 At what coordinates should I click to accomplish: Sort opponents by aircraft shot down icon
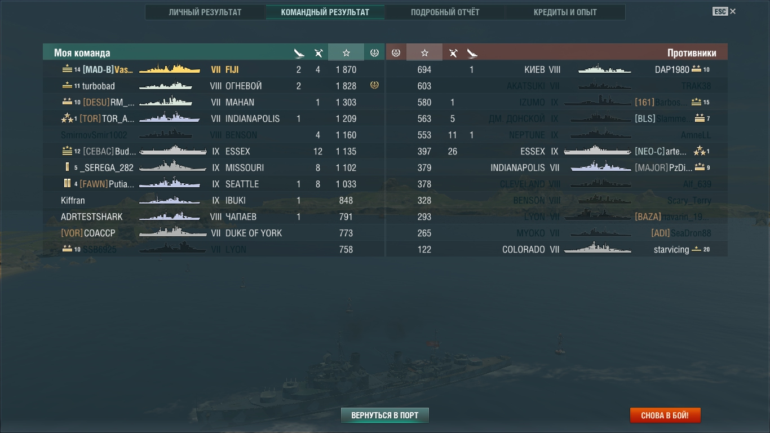click(x=453, y=53)
